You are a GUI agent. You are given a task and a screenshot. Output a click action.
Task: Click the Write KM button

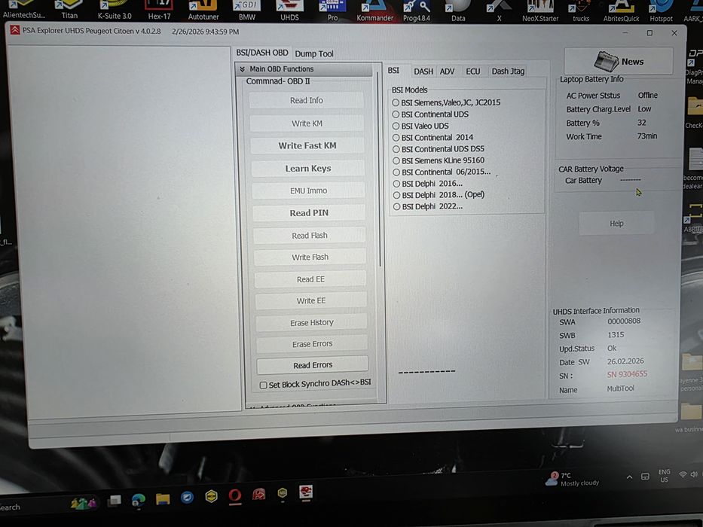pyautogui.click(x=307, y=123)
